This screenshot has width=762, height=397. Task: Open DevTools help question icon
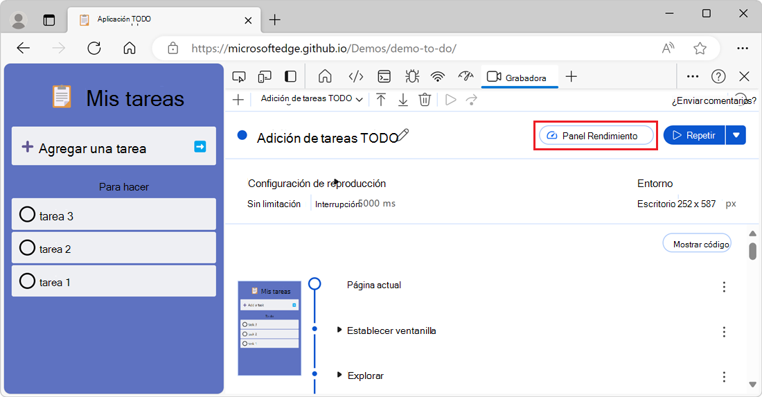[718, 76]
